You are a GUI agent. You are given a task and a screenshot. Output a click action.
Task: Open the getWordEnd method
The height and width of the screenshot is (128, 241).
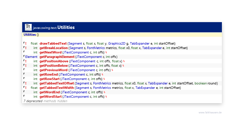(49, 92)
